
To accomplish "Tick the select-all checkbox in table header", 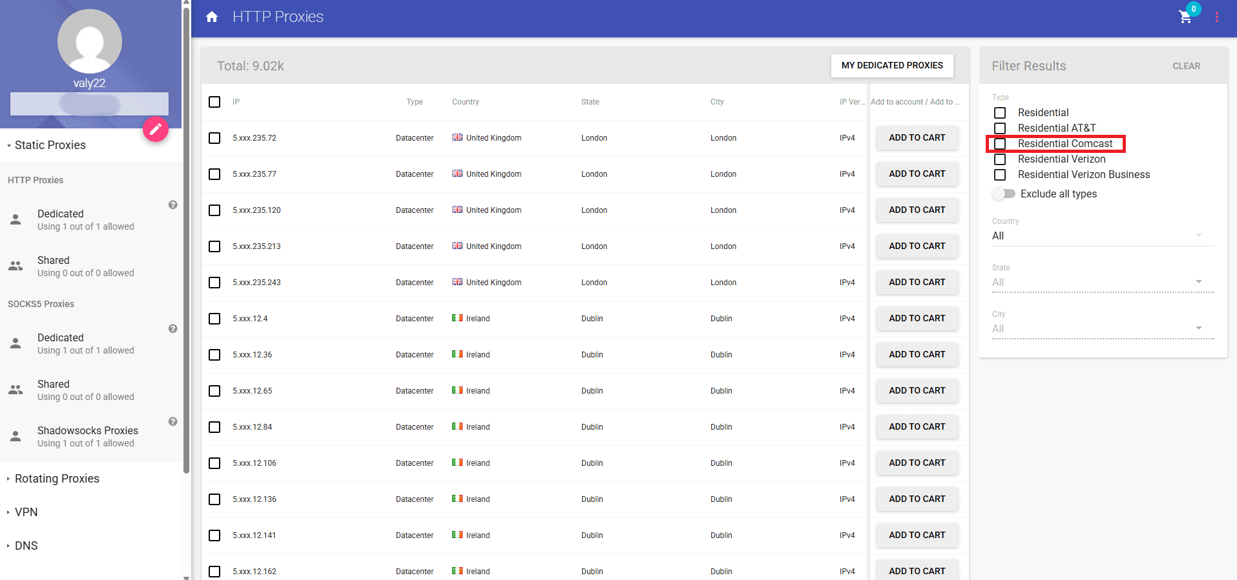I will (x=214, y=102).
